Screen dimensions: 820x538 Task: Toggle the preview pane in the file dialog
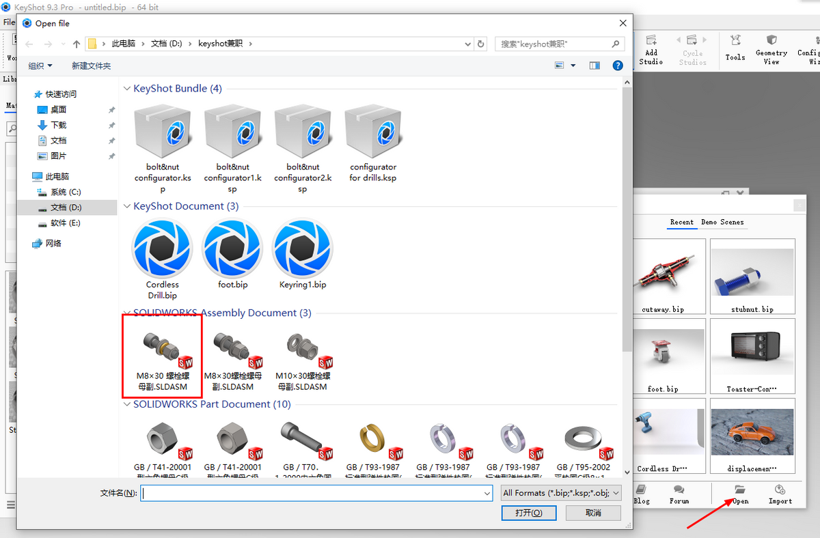pyautogui.click(x=594, y=65)
